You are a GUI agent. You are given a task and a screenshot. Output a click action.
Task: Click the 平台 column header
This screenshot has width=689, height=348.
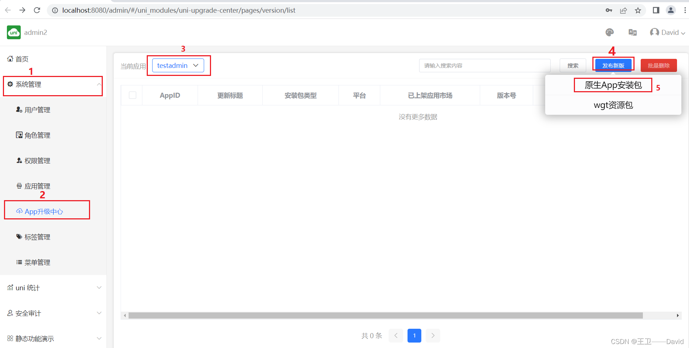point(359,95)
